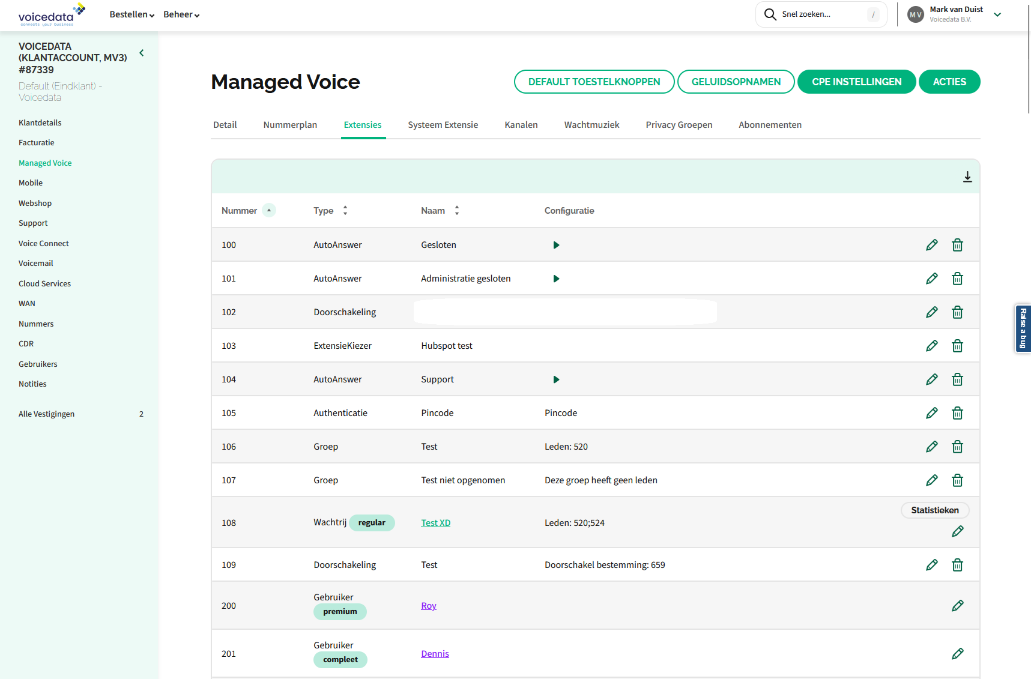
Task: Play the audio for extension 104 Support
Action: [556, 379]
